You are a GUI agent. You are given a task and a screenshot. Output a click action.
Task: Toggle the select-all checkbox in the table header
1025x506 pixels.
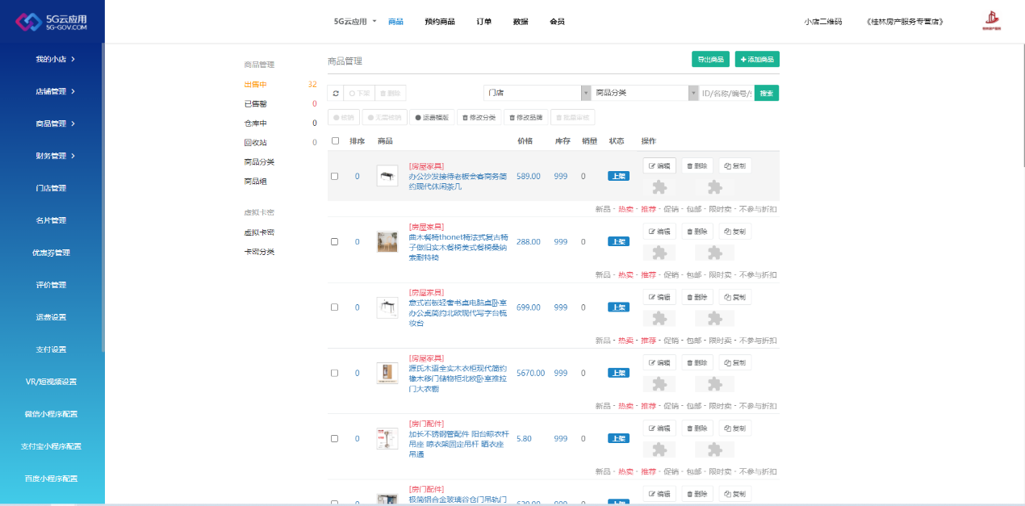point(335,141)
